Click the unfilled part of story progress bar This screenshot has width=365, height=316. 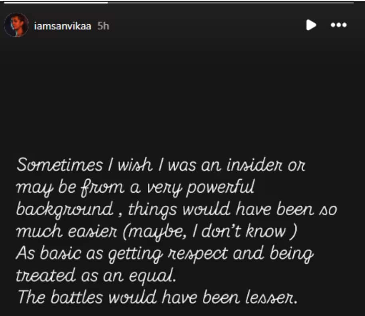point(231,2)
